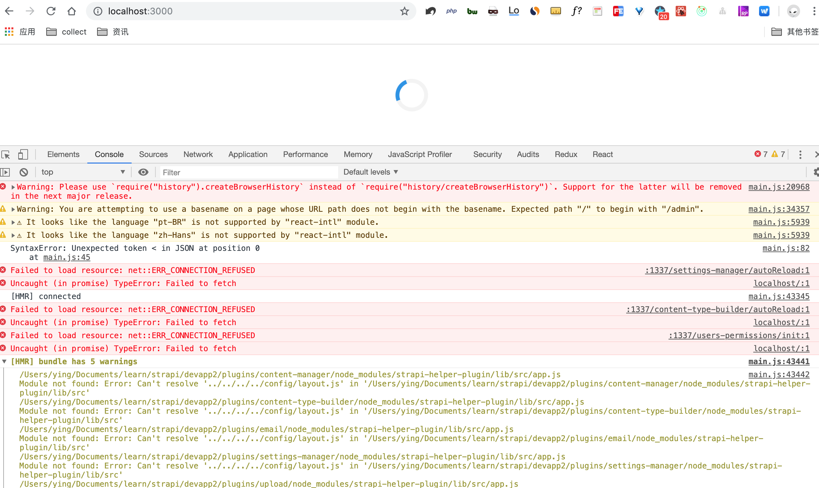Open the React developer tools extension icon
The height and width of the screenshot is (488, 819).
tap(681, 11)
